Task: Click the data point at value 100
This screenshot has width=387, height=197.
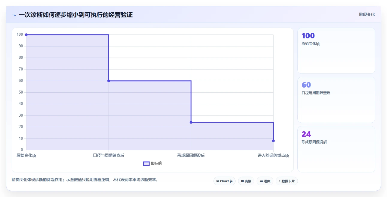Action: pyautogui.click(x=26, y=35)
